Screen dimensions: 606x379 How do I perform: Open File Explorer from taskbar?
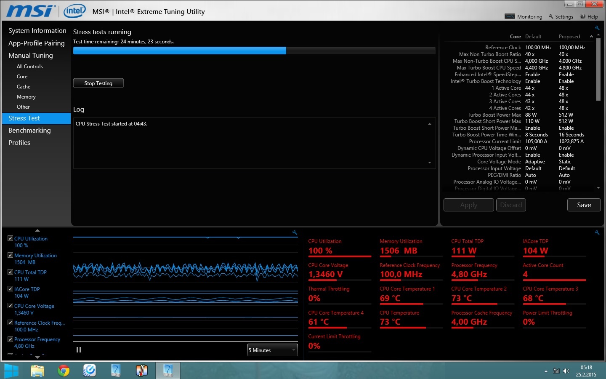37,371
